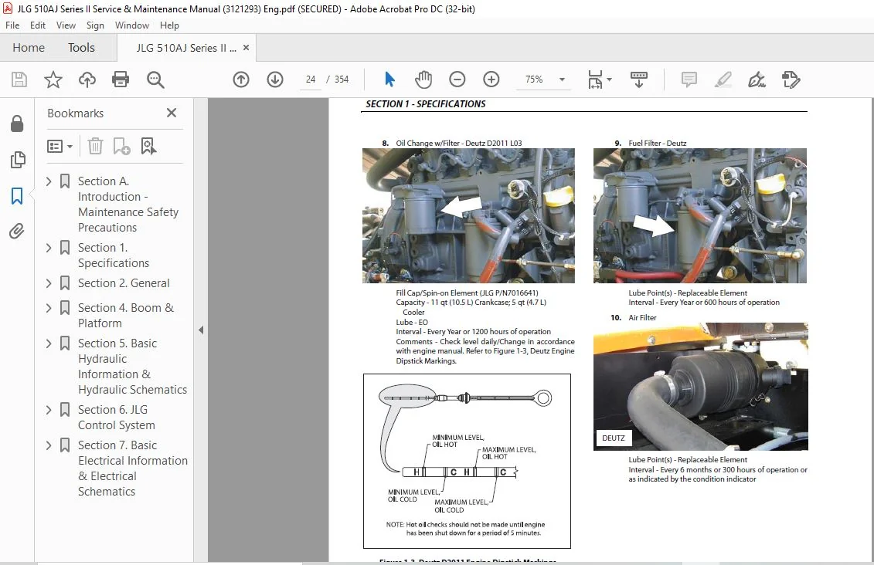Select the arrow selection tool
The image size is (874, 565).
click(x=389, y=80)
